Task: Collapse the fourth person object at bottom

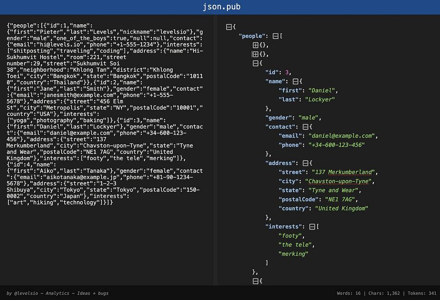Action: [x=255, y=281]
